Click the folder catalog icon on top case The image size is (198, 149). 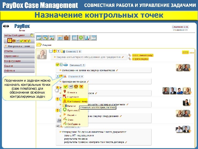63,51
